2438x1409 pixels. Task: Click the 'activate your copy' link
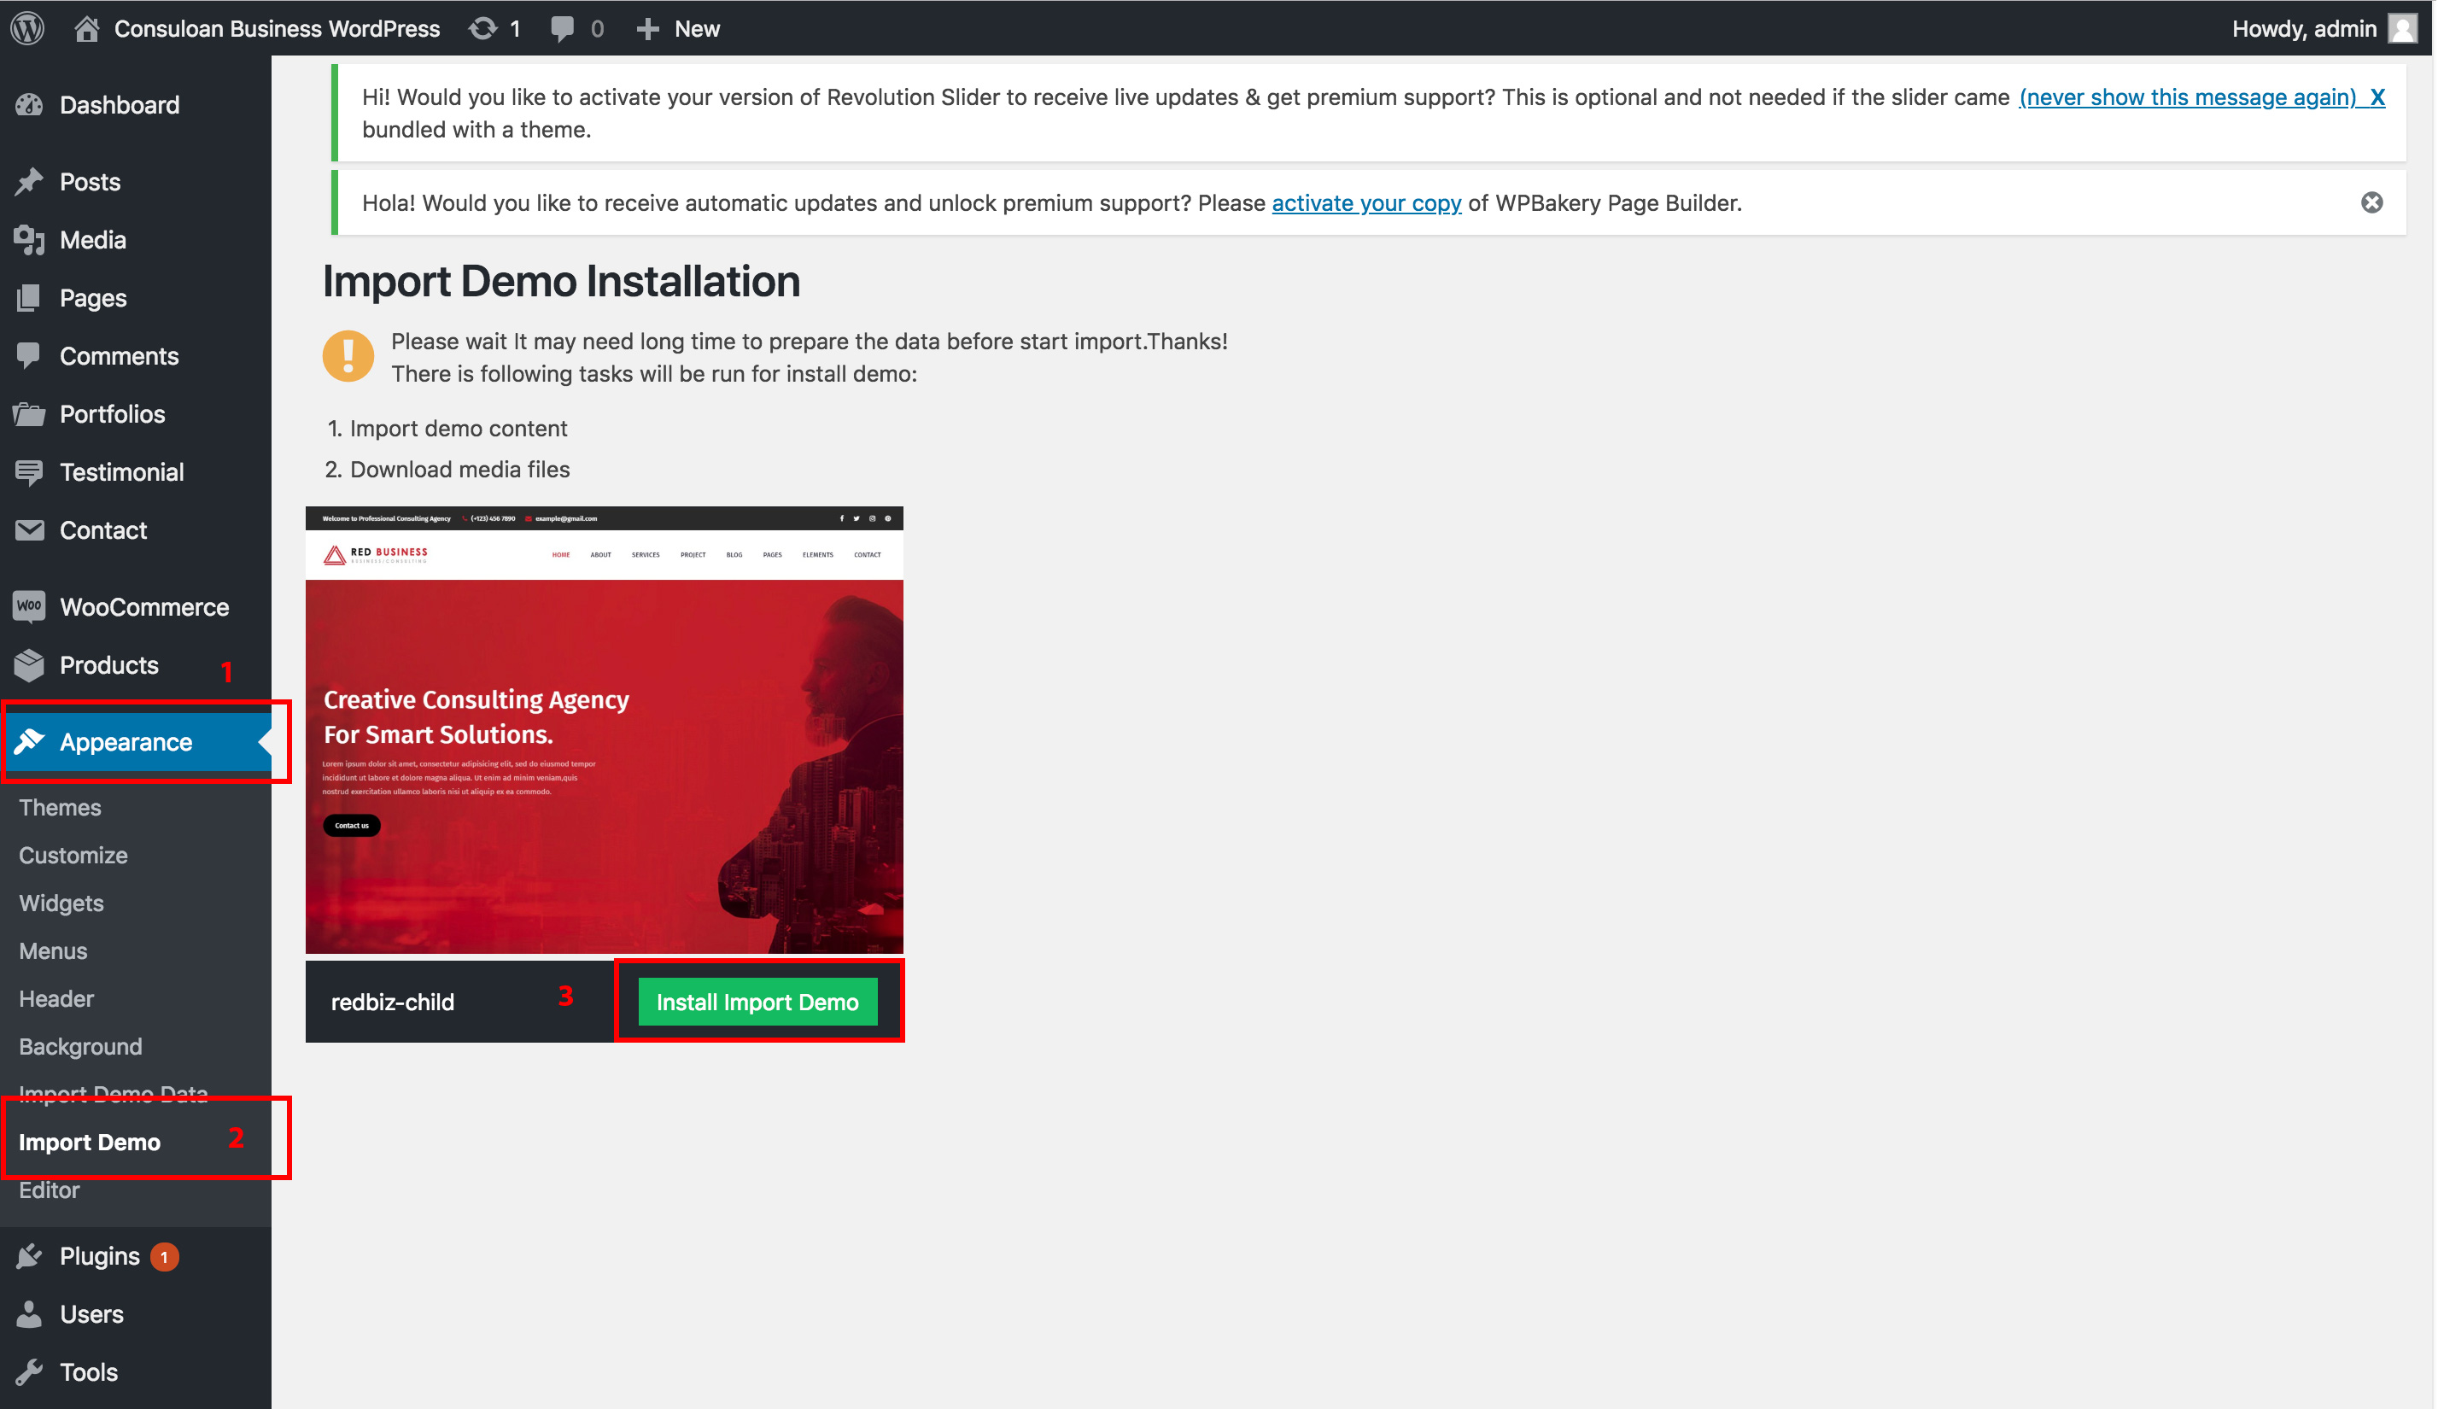1366,202
